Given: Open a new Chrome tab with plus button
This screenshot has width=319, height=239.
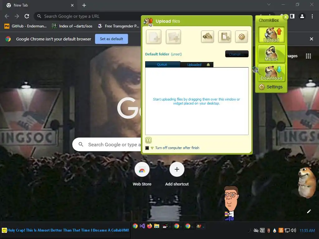Looking at the screenshot, I should coord(84,5).
